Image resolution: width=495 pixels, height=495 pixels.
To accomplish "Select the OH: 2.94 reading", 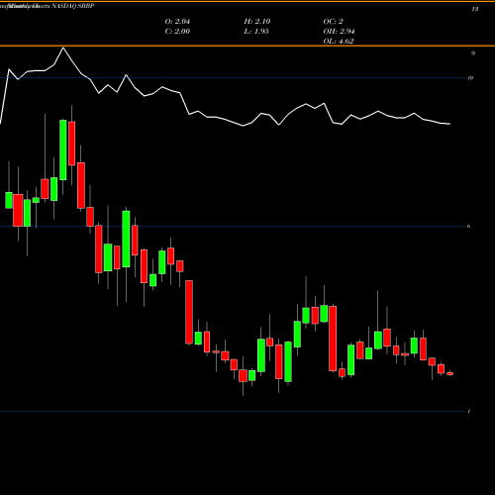I will pyautogui.click(x=339, y=32).
